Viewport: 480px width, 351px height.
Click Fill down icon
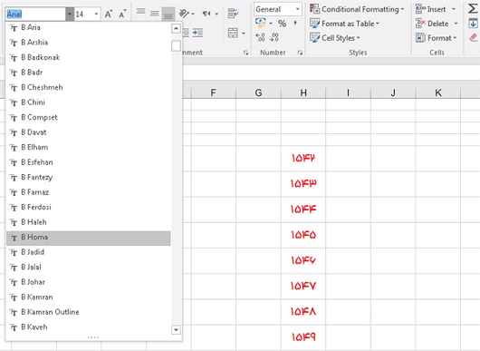pos(473,24)
